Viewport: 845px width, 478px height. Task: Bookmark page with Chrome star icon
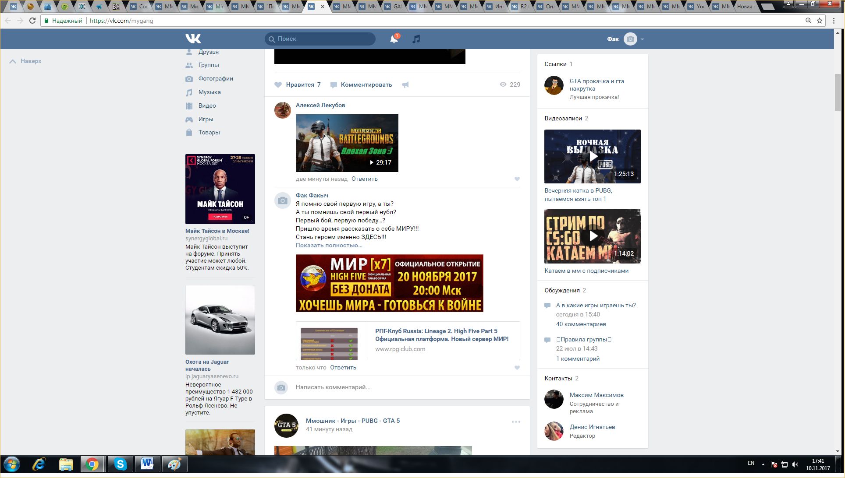pyautogui.click(x=820, y=21)
